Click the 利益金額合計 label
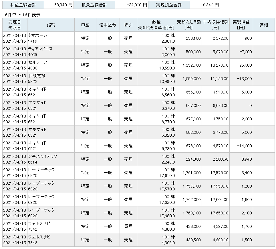The image size is (276, 249). [x=23, y=5]
